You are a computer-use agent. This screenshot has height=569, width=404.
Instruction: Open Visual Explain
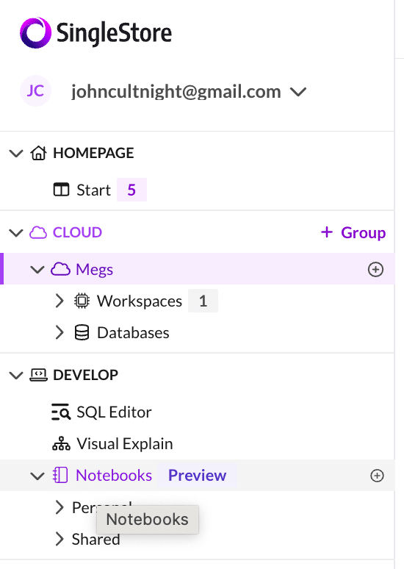tap(112, 444)
